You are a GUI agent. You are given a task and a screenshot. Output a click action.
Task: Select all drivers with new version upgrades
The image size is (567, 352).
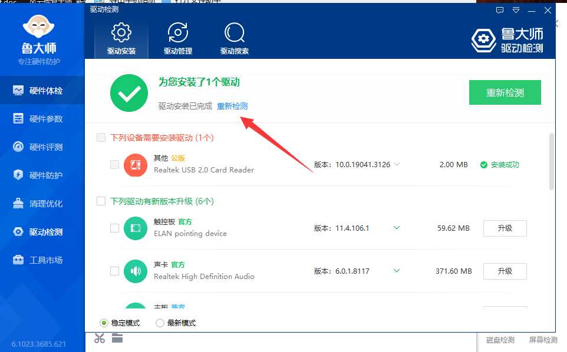click(x=101, y=201)
